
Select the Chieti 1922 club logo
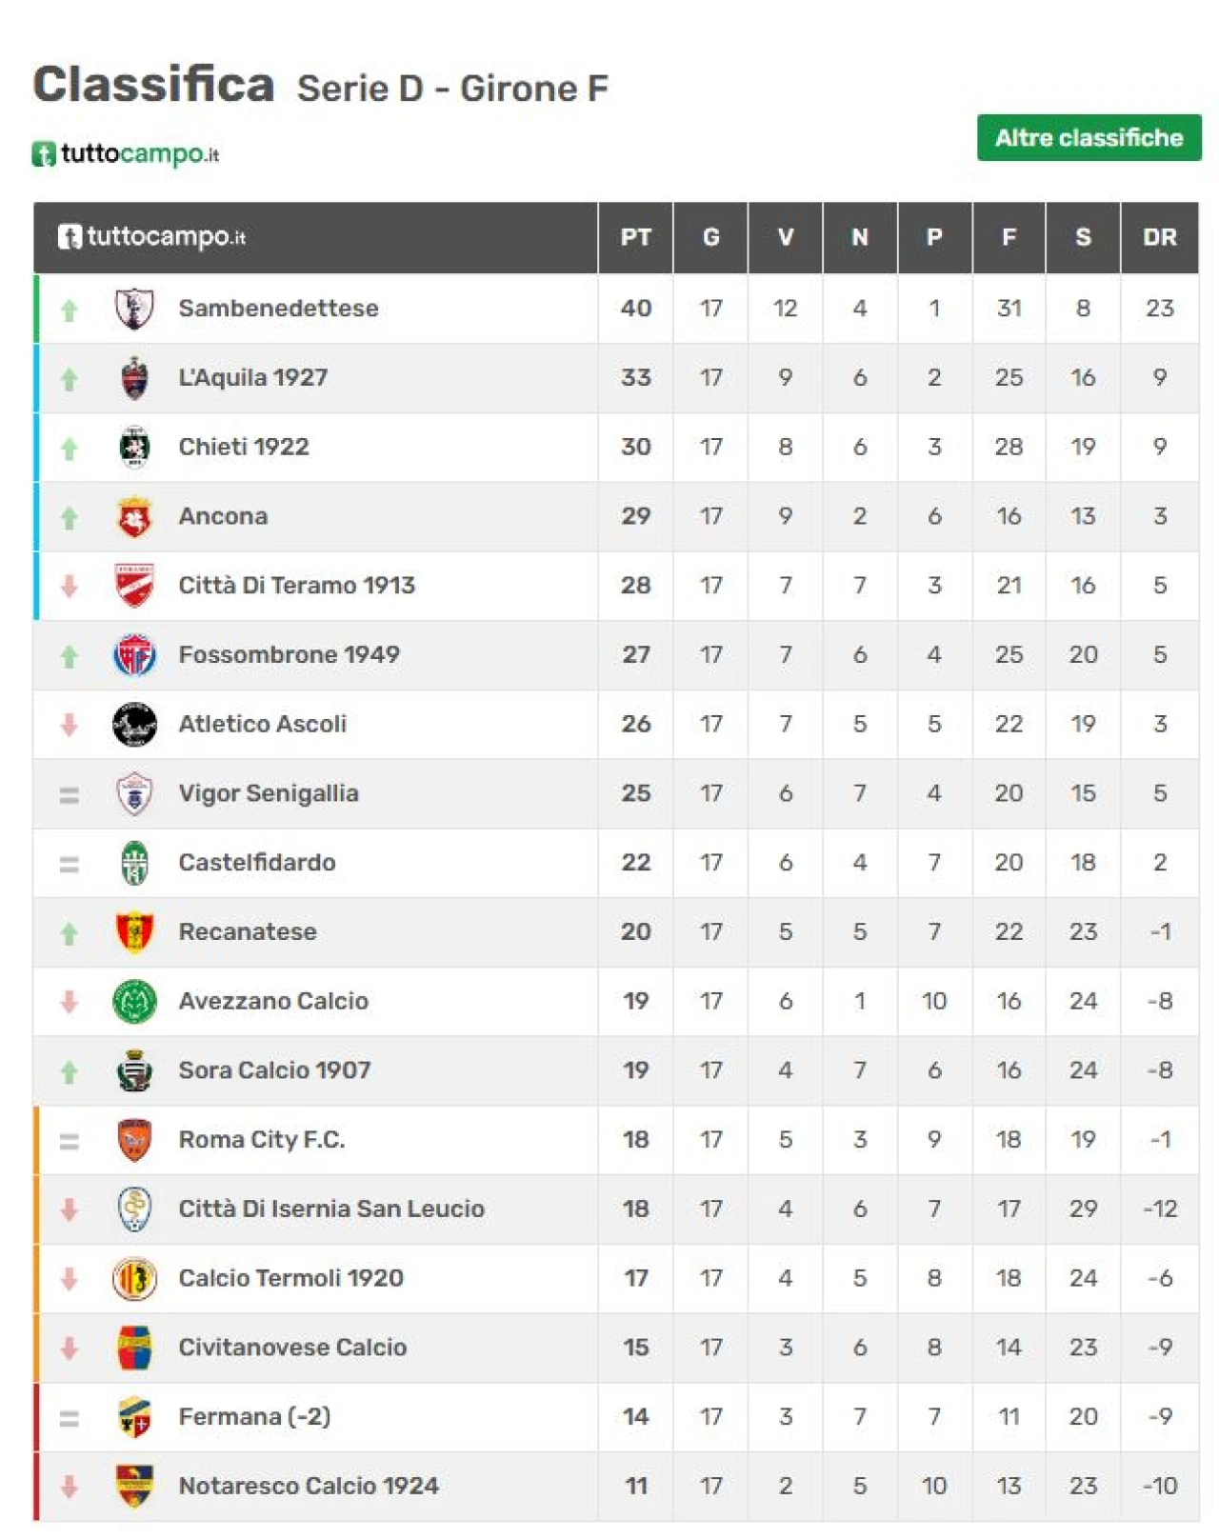click(x=134, y=447)
